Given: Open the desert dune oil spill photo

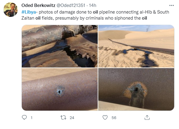Looking at the screenshot, I should pos(136,46).
